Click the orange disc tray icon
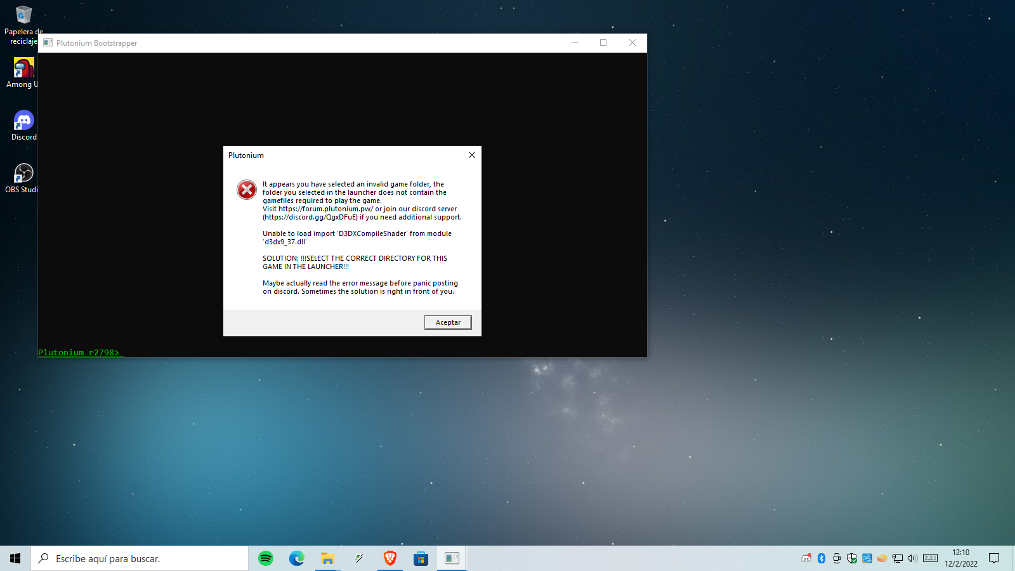 [882, 558]
